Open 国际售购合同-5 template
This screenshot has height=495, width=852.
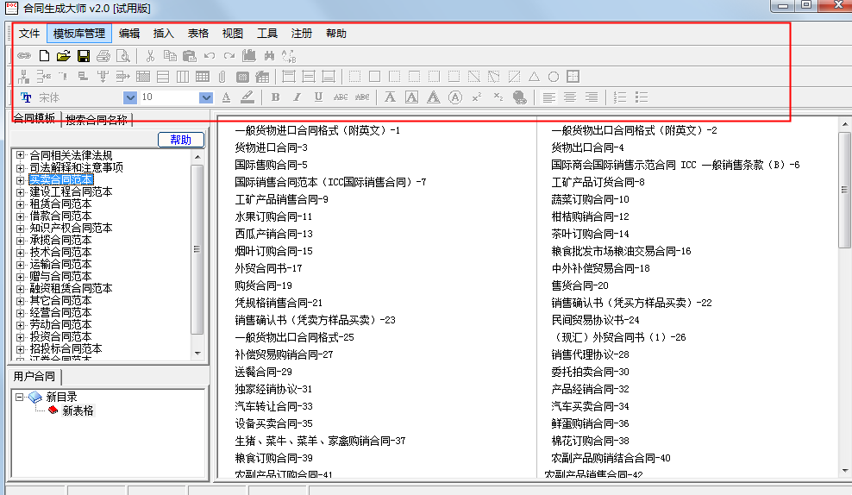[x=271, y=165]
